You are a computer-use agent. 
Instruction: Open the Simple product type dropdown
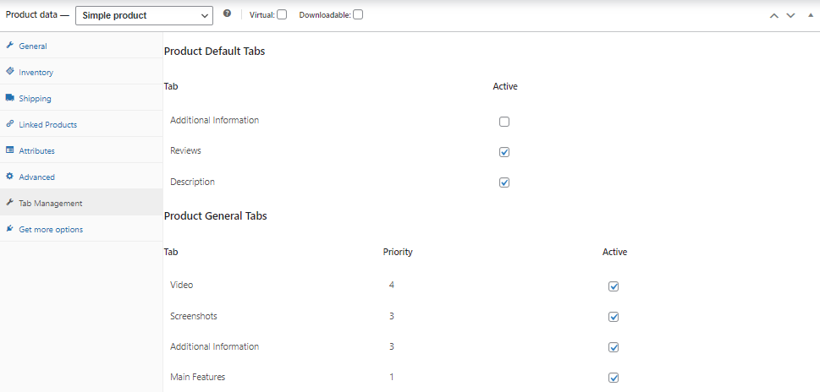(x=144, y=15)
